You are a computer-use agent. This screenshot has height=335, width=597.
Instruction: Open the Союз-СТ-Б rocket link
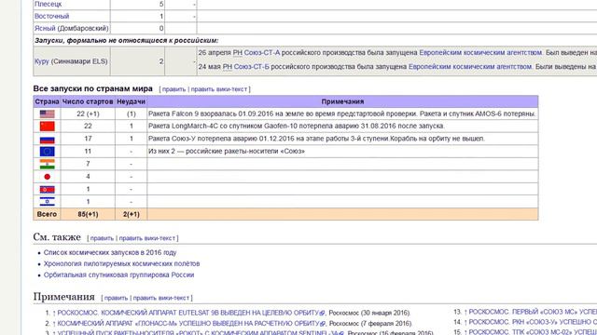click(251, 67)
